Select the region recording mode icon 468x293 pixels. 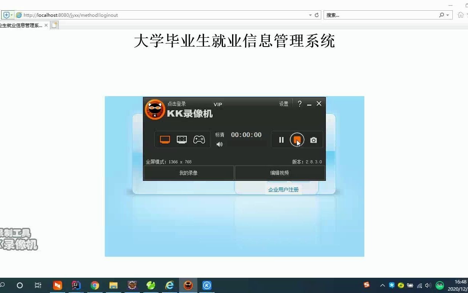[x=182, y=139]
